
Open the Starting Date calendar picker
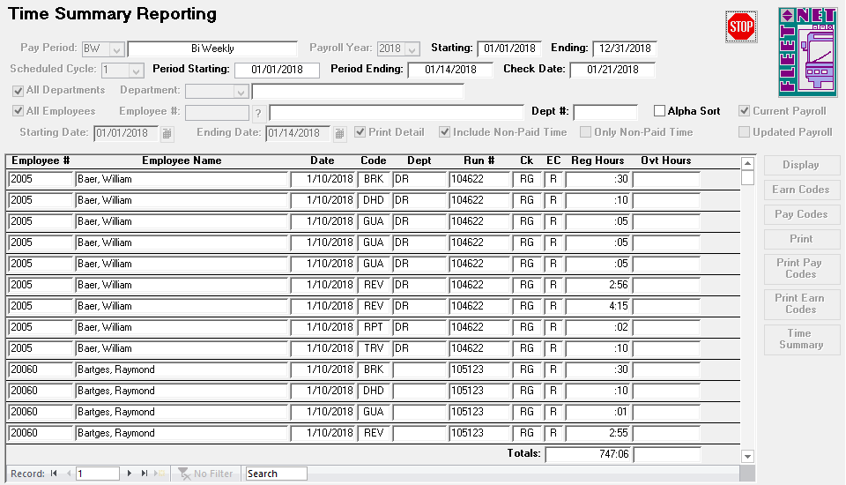pos(167,133)
